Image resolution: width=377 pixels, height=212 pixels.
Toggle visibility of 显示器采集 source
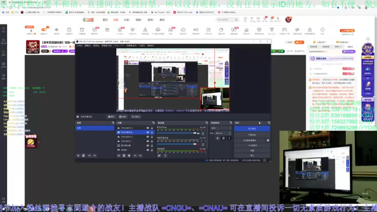[x=148, y=146]
